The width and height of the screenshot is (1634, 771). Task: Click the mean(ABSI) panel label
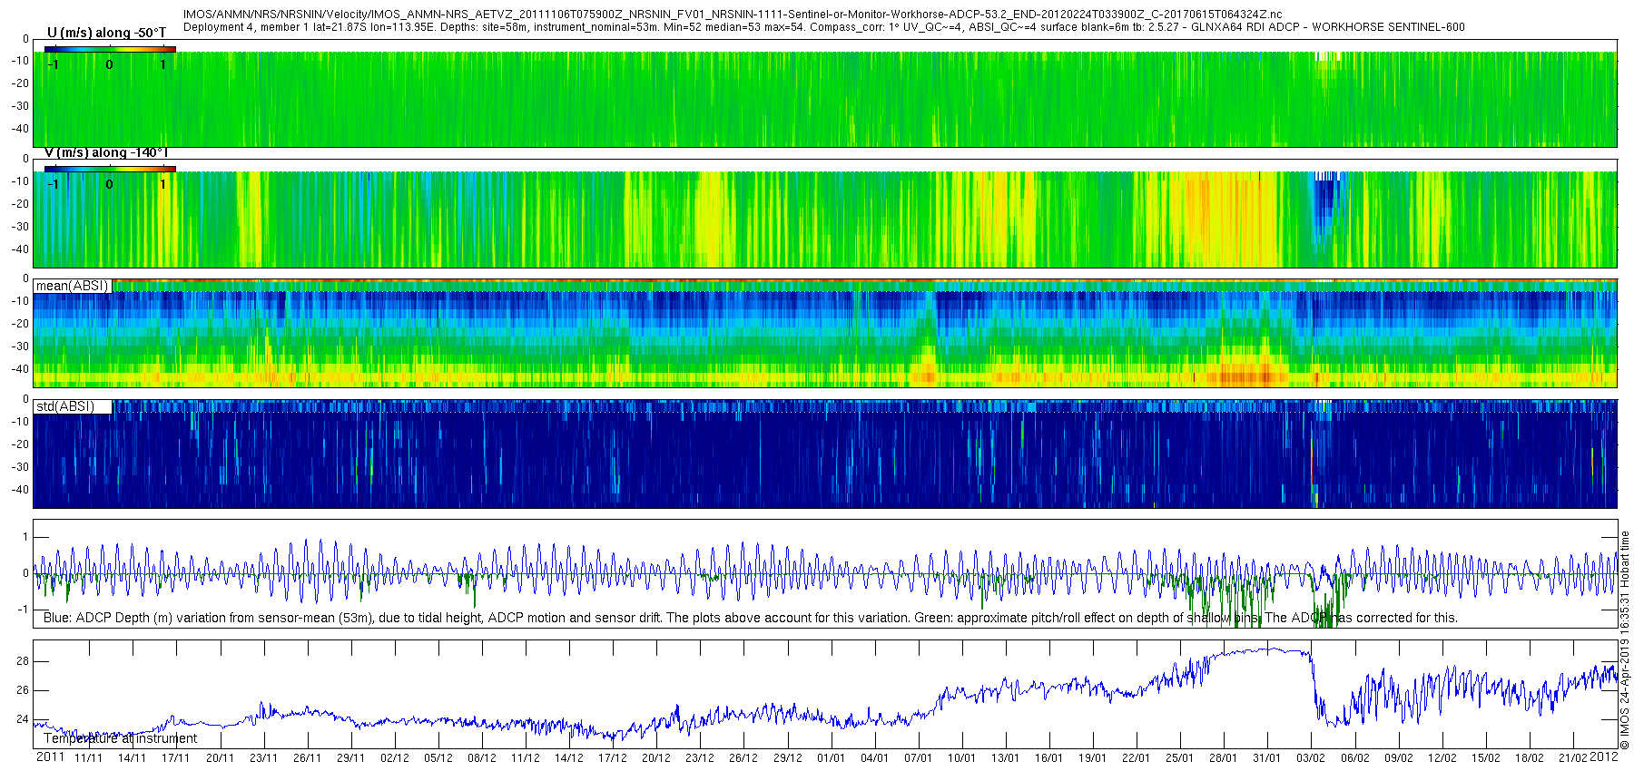72,286
